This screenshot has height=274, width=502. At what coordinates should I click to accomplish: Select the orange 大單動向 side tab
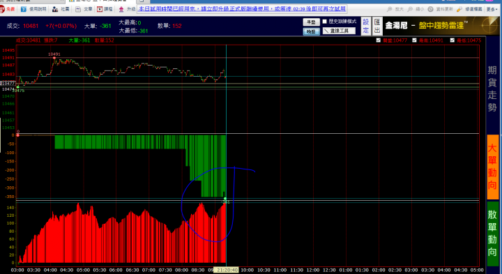coord(493,167)
